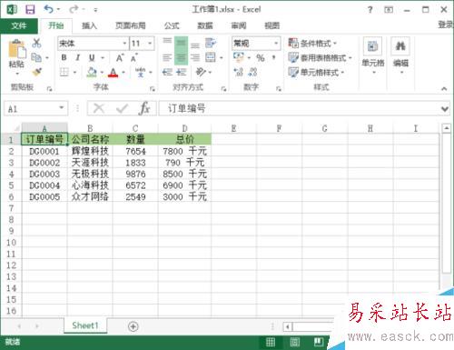
Task: Switch to the 插入 Insert tab
Action: coord(89,26)
